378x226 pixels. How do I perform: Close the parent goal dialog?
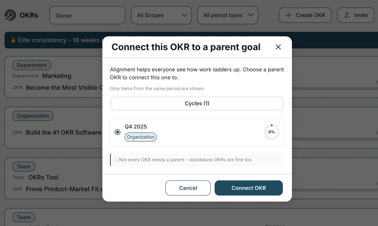click(x=278, y=47)
